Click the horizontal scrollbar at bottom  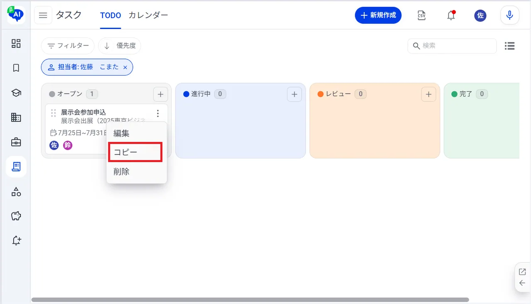250,299
